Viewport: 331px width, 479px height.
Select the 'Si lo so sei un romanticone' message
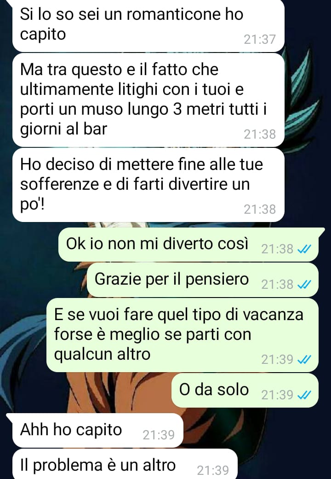pyautogui.click(x=148, y=26)
